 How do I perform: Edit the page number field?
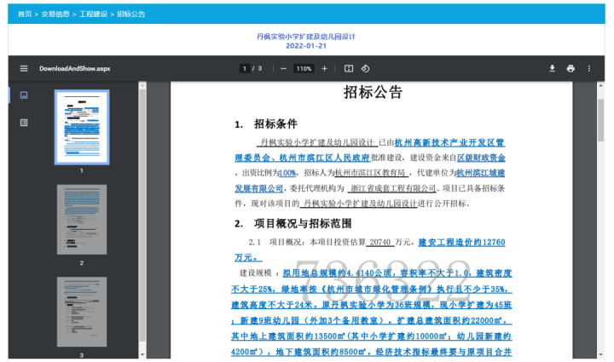click(245, 68)
